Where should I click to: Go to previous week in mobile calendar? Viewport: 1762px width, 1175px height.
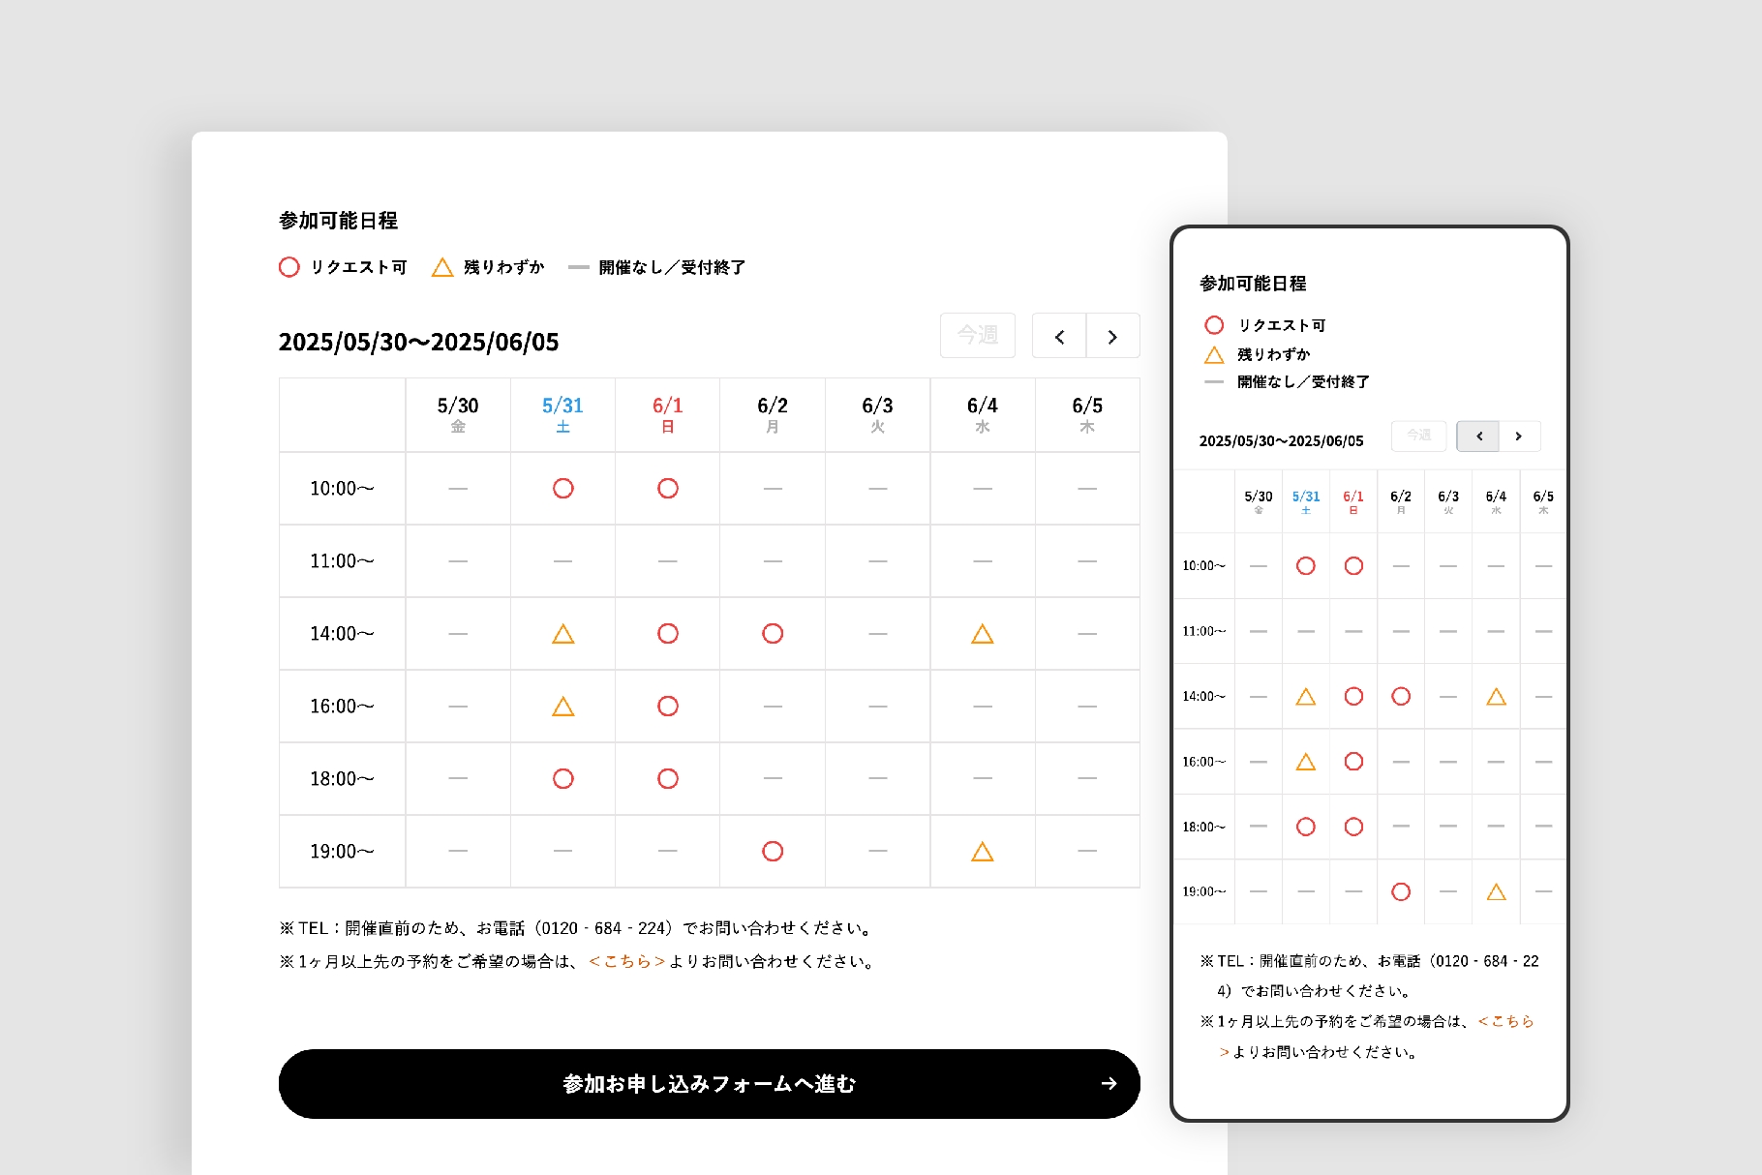click(x=1478, y=437)
